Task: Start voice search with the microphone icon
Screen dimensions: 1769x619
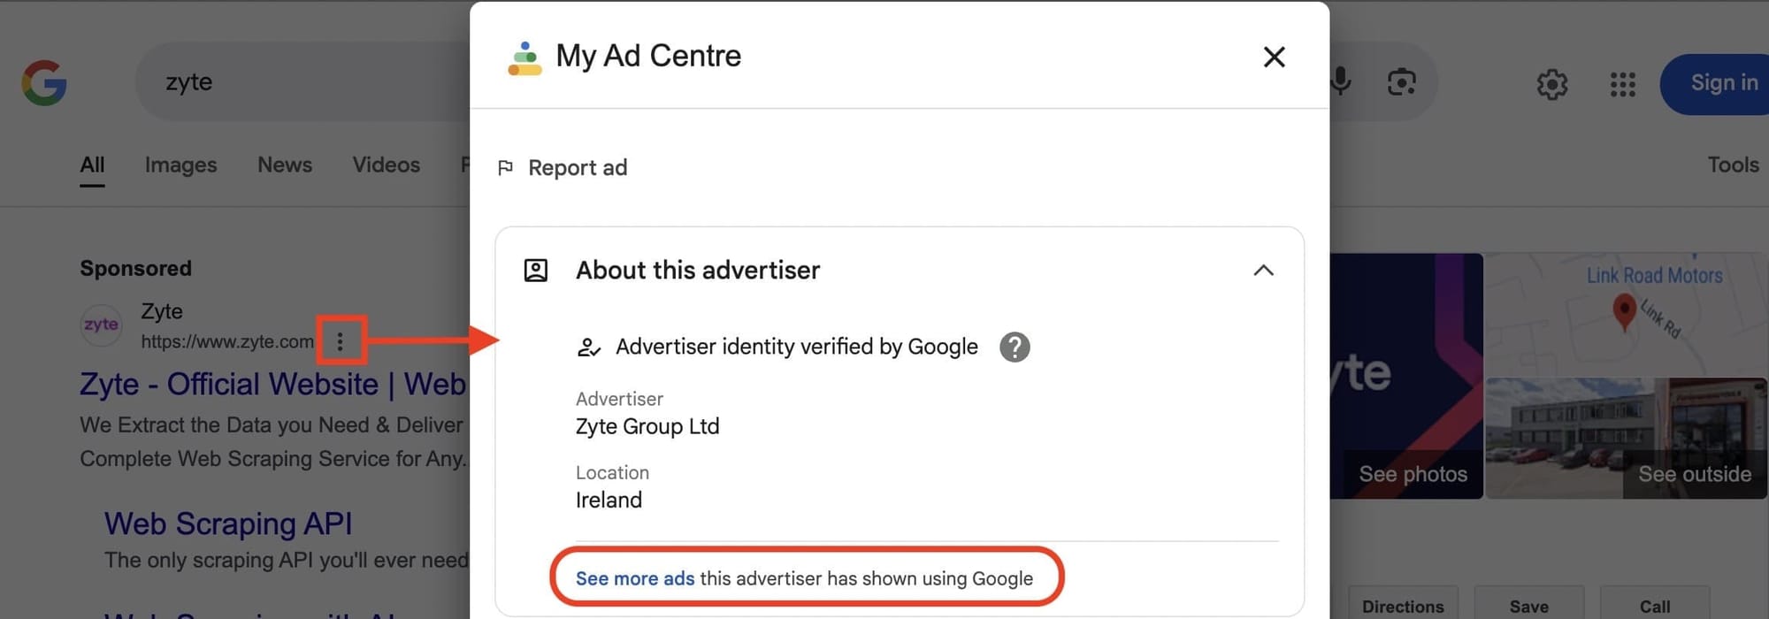Action: pos(1340,82)
